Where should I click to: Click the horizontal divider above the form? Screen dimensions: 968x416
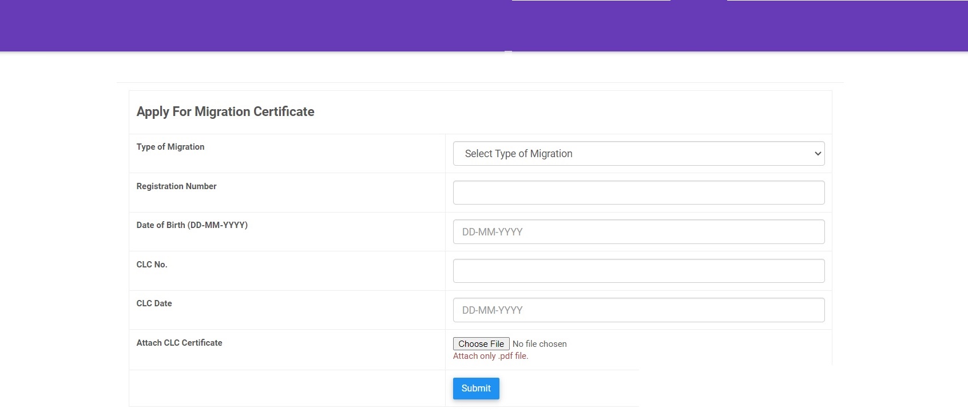(x=479, y=82)
